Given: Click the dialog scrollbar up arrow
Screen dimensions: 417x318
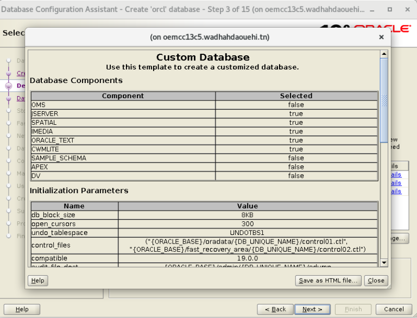Looking at the screenshot, I should [384, 54].
